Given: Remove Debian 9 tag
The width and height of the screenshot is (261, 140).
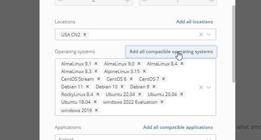Looking at the screenshot, I should click(154, 86).
